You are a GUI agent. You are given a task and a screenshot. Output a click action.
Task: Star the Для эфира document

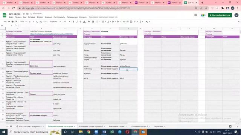[24, 14]
